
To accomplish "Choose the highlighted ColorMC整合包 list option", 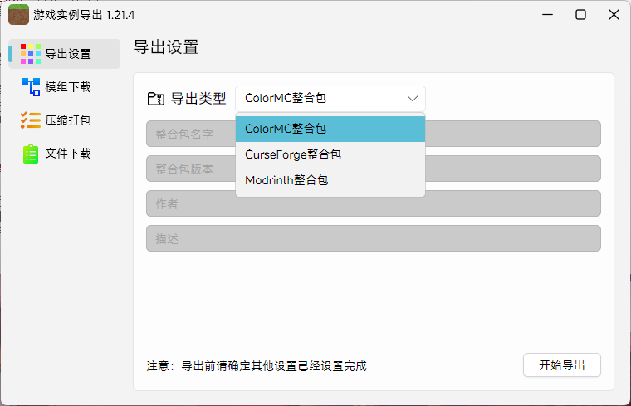I will (x=330, y=130).
